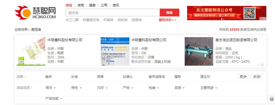Open the 倾点 dropdown filter
The width and height of the screenshot is (275, 105).
click(50, 88)
